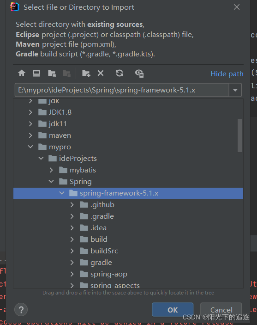257x325 pixels.
Task: Select the mypro folder row
Action: tap(128, 147)
